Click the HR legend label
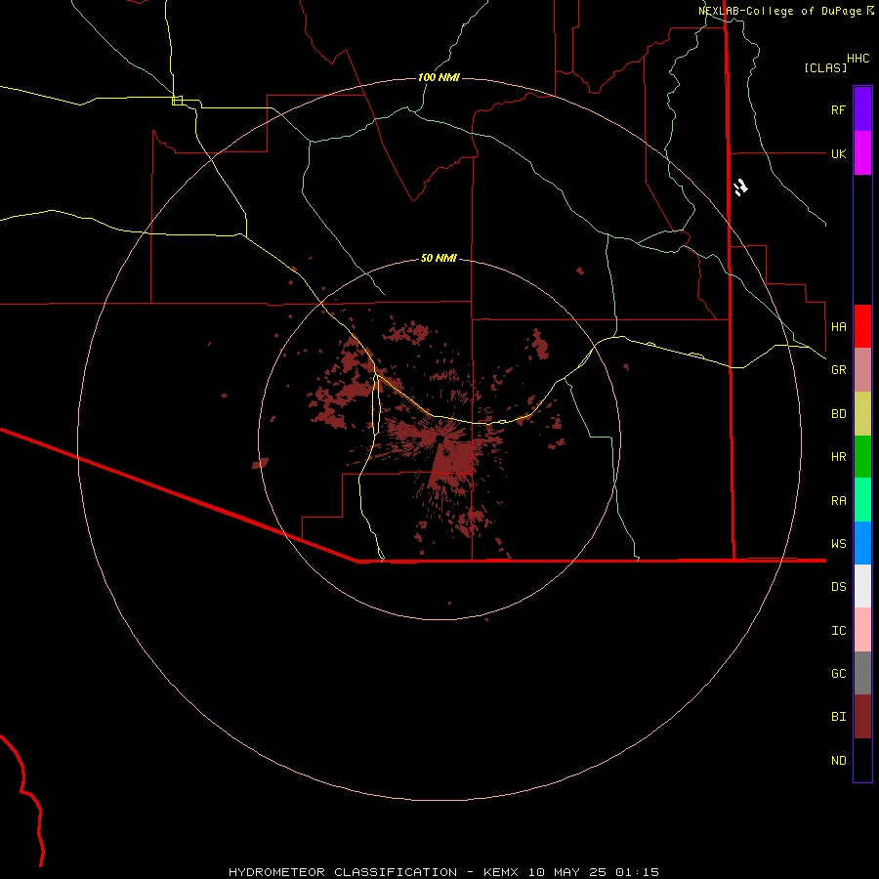This screenshot has width=879, height=879. (838, 456)
